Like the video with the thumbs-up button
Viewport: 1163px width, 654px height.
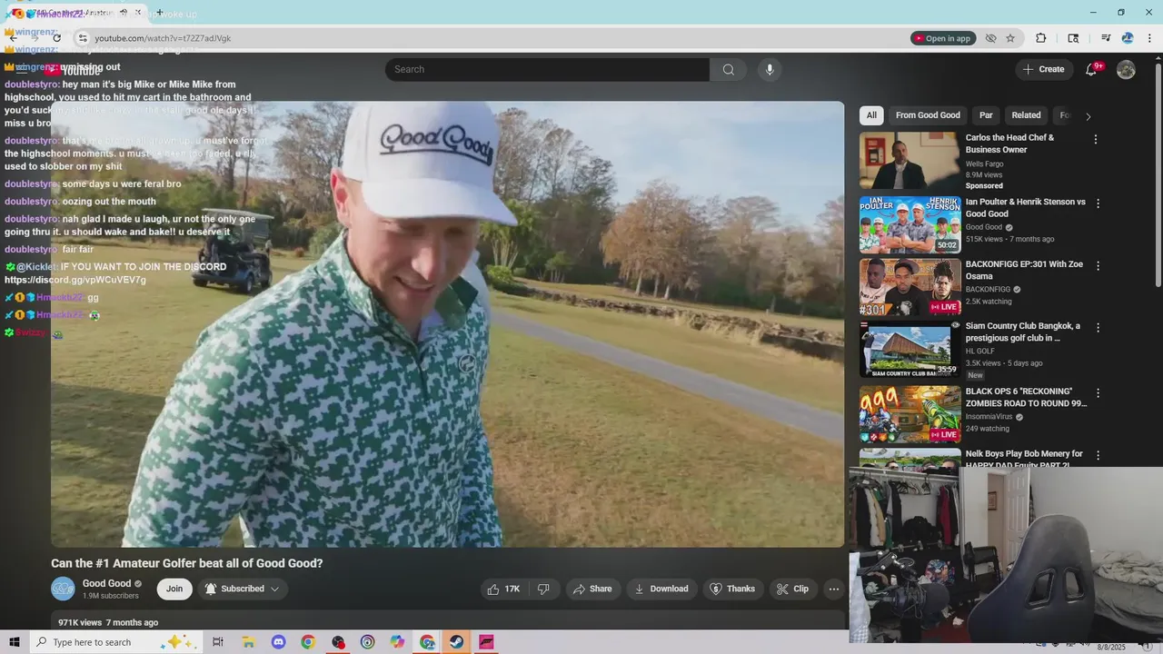(x=503, y=589)
